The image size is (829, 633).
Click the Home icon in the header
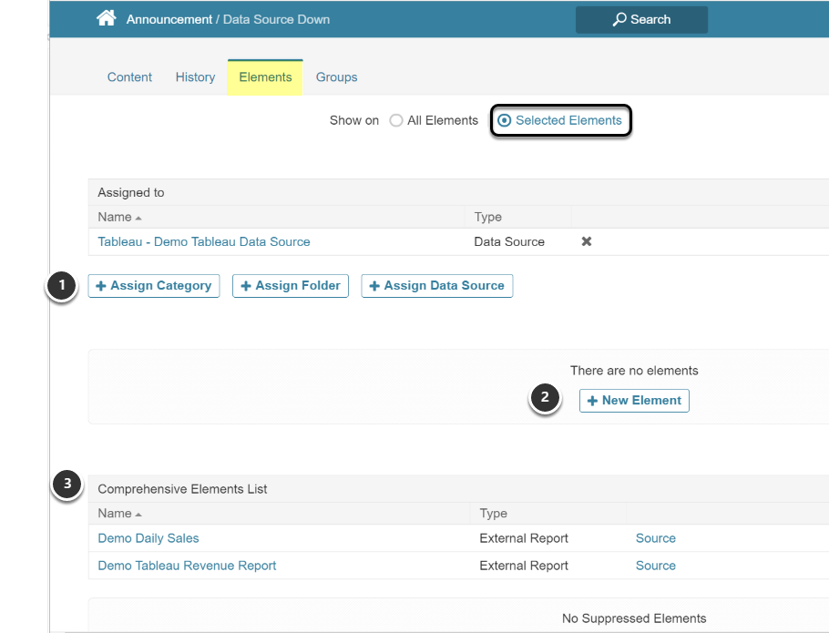[x=107, y=18]
